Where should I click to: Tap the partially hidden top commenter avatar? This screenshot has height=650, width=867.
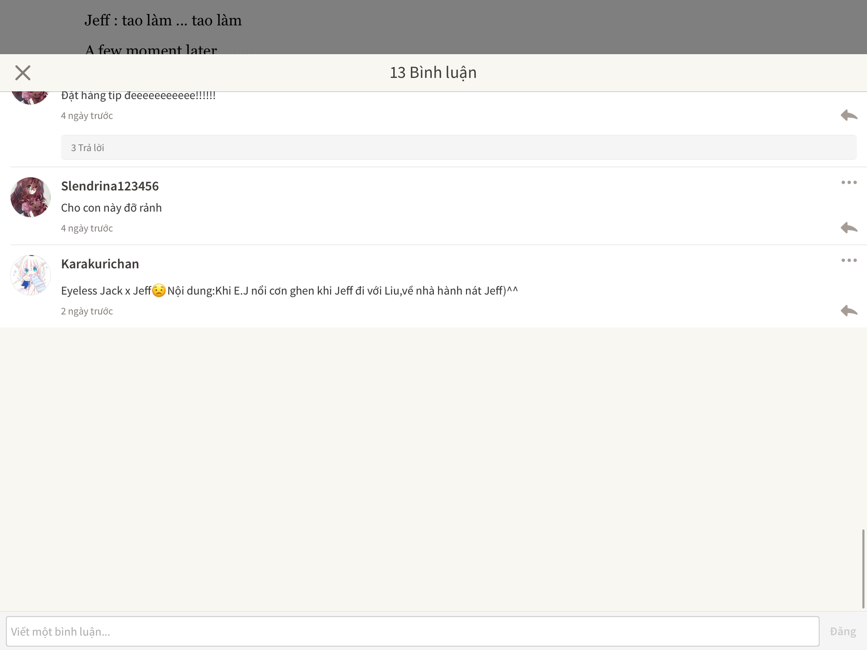coord(30,97)
